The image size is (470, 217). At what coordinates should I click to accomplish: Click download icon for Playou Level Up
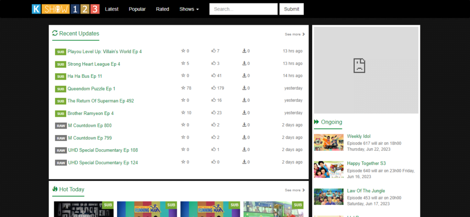[x=244, y=51]
